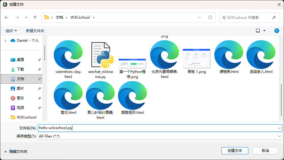Select 圆角矩形.html file

point(132,98)
